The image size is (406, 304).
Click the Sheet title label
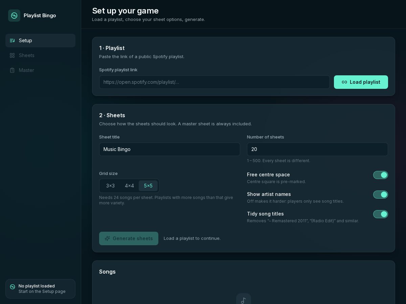coord(109,137)
